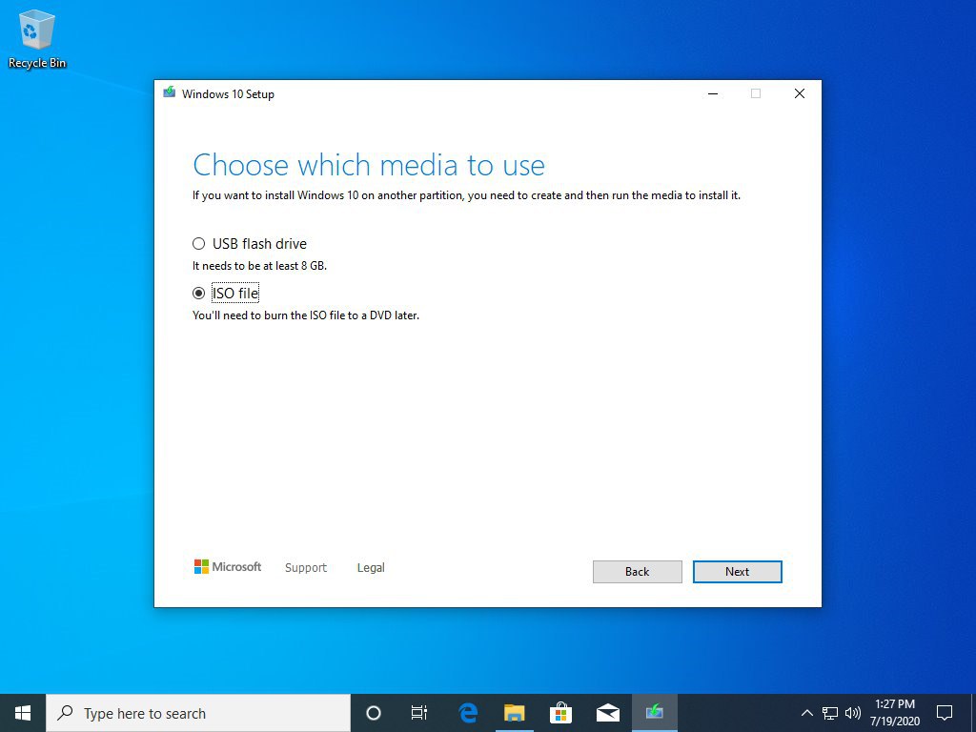The image size is (976, 732).
Task: Open the Mail app from taskbar
Action: 607,713
